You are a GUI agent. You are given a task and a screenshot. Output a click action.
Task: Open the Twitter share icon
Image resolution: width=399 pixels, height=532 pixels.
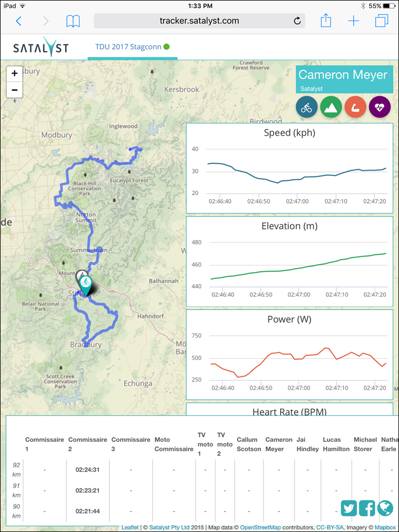click(x=349, y=508)
